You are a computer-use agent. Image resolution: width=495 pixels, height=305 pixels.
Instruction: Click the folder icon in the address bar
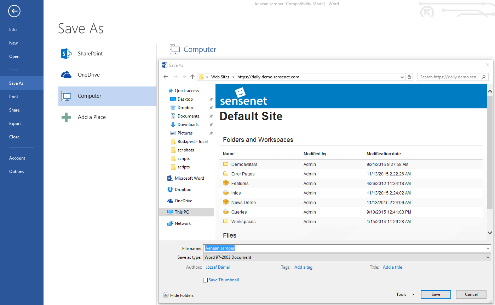pos(201,77)
